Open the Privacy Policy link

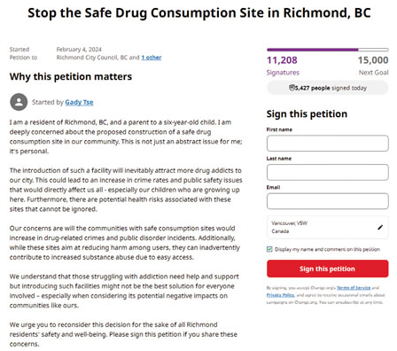(x=280, y=295)
